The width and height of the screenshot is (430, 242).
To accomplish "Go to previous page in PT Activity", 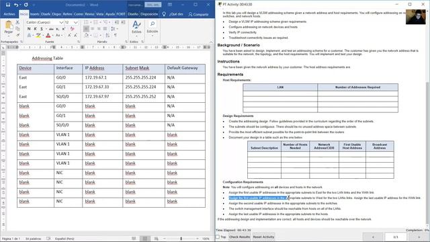I will pyautogui.click(x=373, y=237).
